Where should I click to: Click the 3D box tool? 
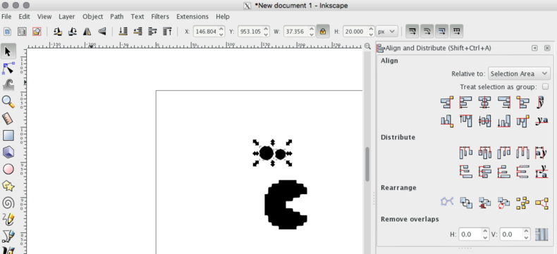tap(8, 153)
